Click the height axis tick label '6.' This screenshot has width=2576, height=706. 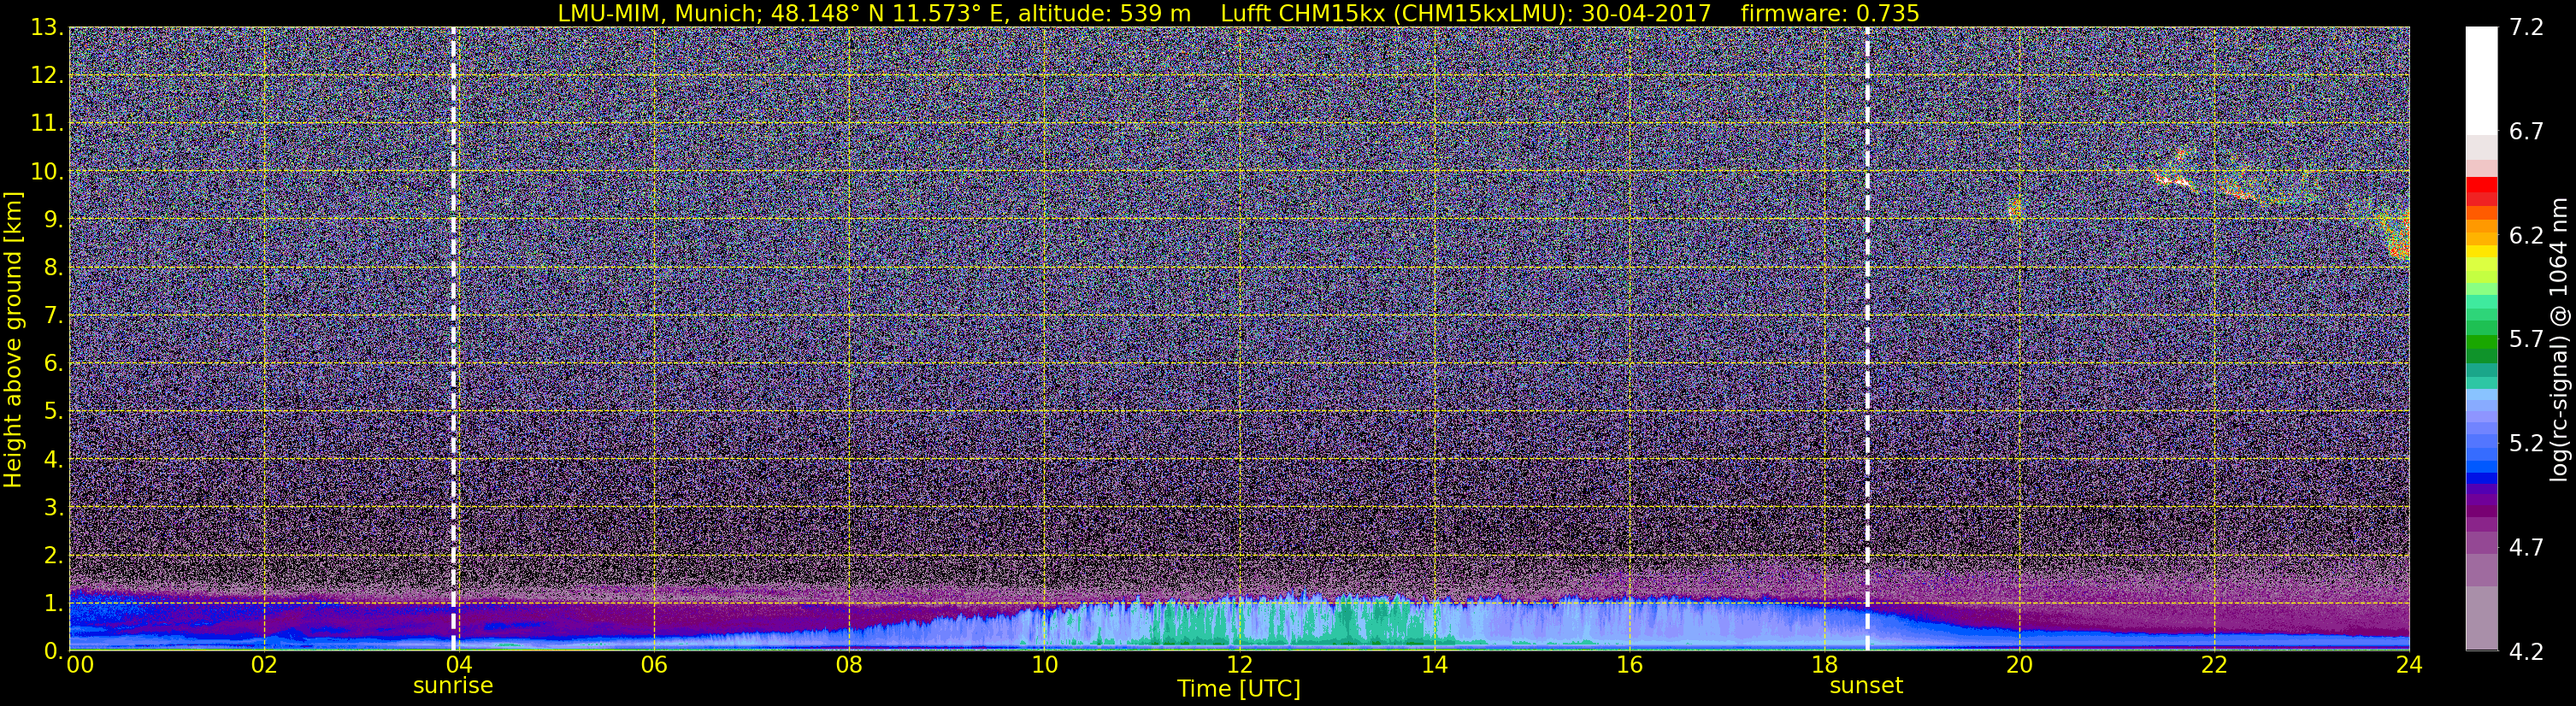(54, 363)
